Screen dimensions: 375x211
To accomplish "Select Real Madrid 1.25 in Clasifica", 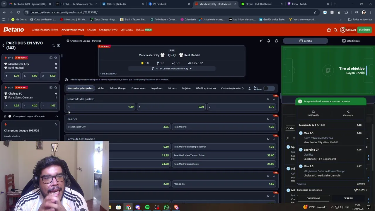I will coord(224,127).
